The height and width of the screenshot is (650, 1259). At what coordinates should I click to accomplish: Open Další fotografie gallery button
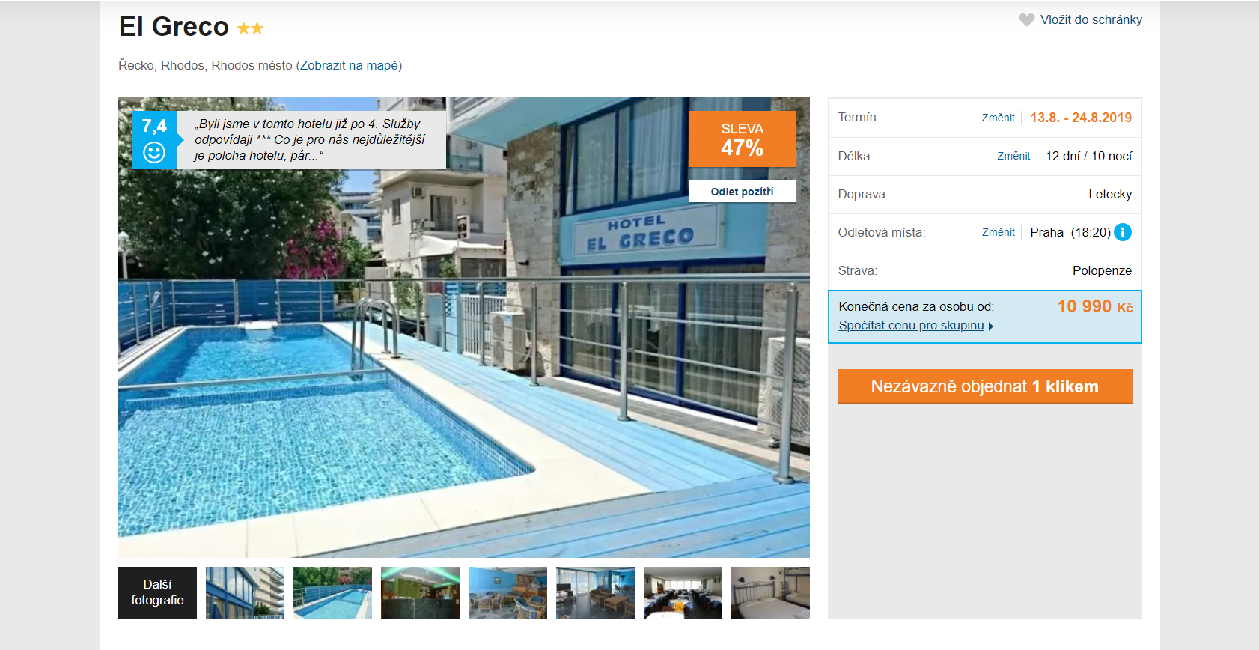pos(157,592)
